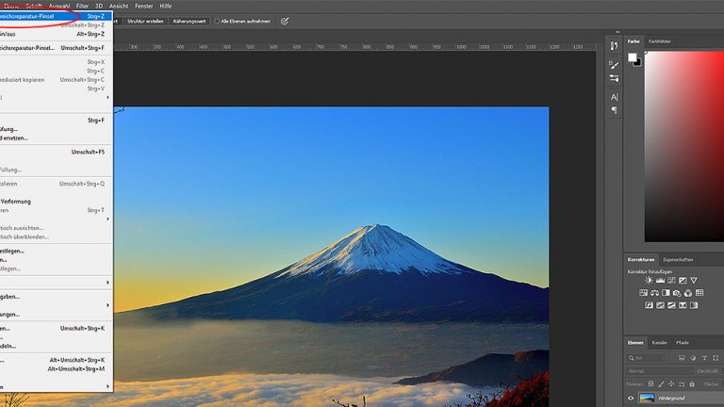Toggle lock image pixels brush icon
This screenshot has height=407, width=724.
pos(661,383)
